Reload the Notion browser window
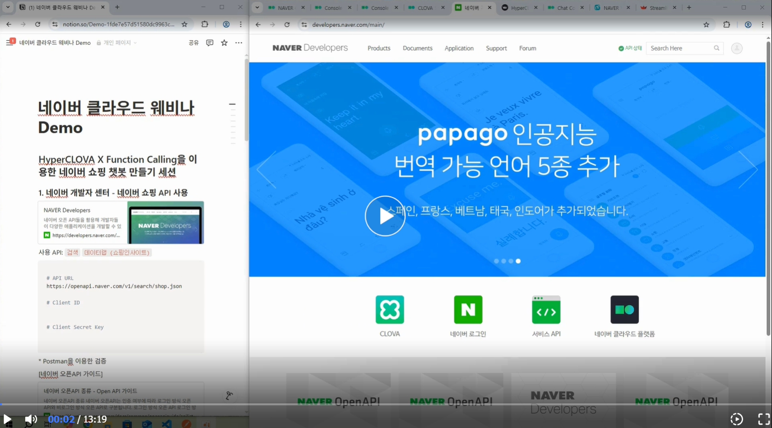 click(x=38, y=24)
